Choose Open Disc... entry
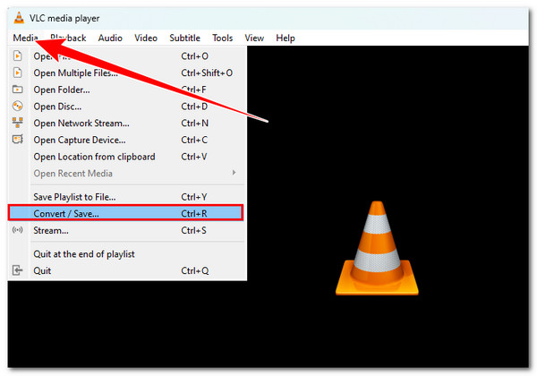537x376 pixels. pyautogui.click(x=127, y=107)
